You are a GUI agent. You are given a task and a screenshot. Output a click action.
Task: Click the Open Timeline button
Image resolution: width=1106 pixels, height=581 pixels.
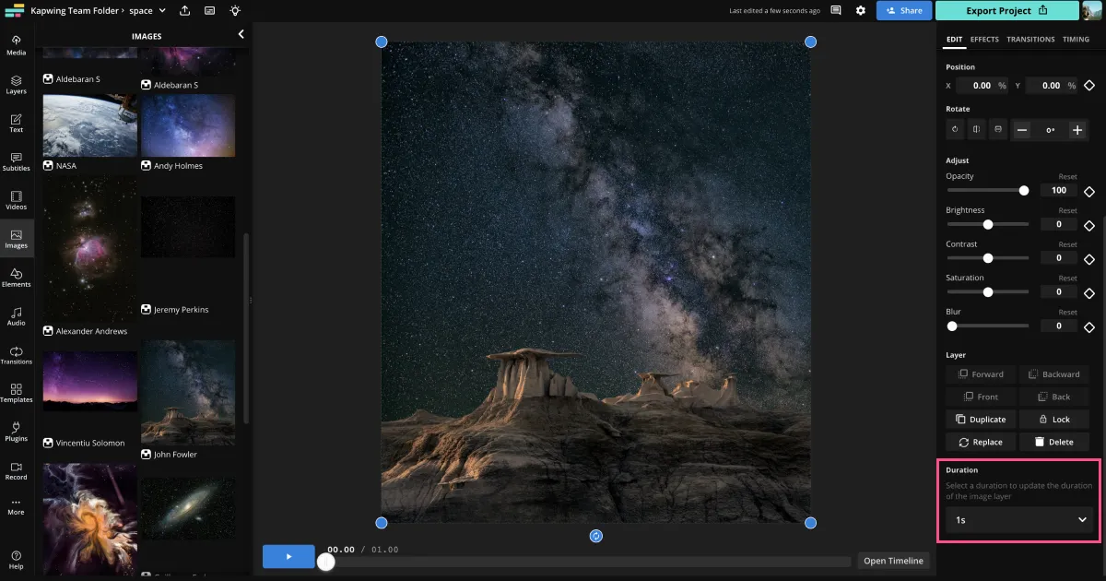[893, 561]
